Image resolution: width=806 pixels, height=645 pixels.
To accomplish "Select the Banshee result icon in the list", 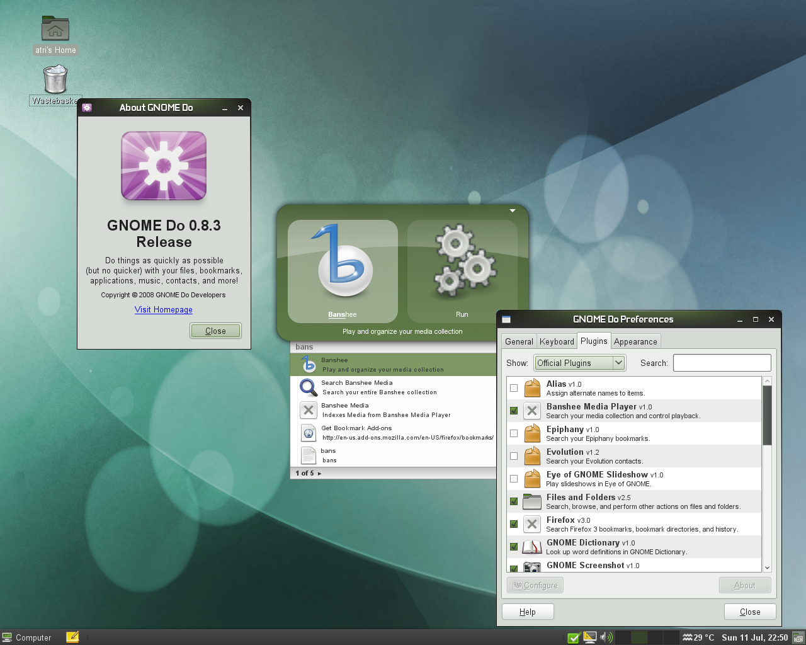I will pyautogui.click(x=309, y=365).
